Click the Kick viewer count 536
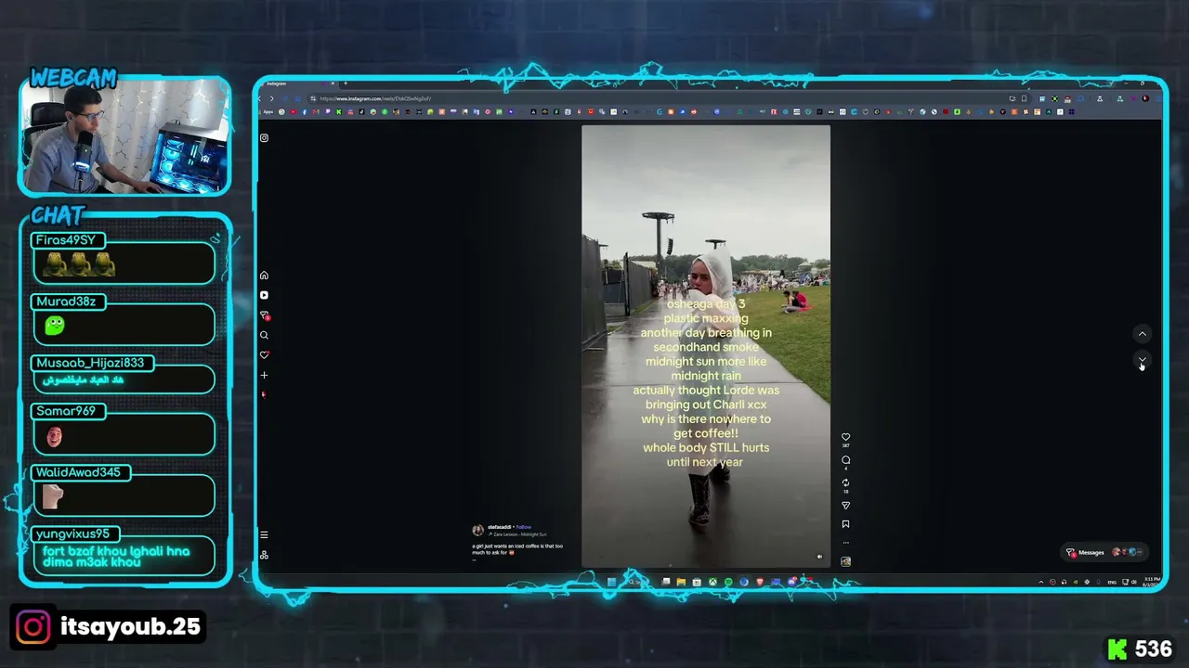The width and height of the screenshot is (1189, 668). 1154,649
